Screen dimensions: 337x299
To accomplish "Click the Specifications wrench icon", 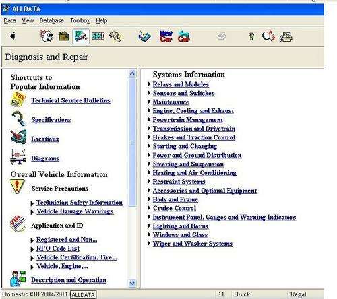I will (18, 119).
